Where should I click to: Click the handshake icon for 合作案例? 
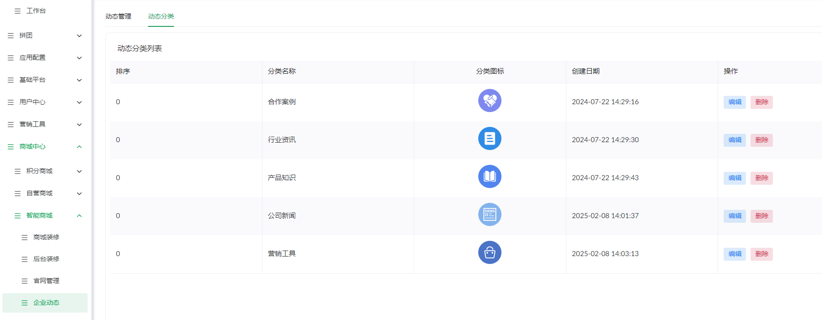[x=490, y=100]
